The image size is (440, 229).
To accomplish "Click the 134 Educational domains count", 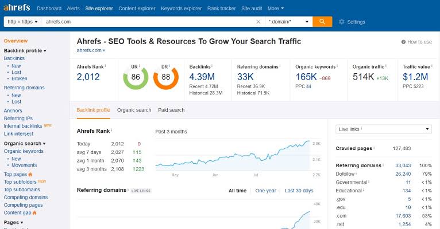I will 407,191.
